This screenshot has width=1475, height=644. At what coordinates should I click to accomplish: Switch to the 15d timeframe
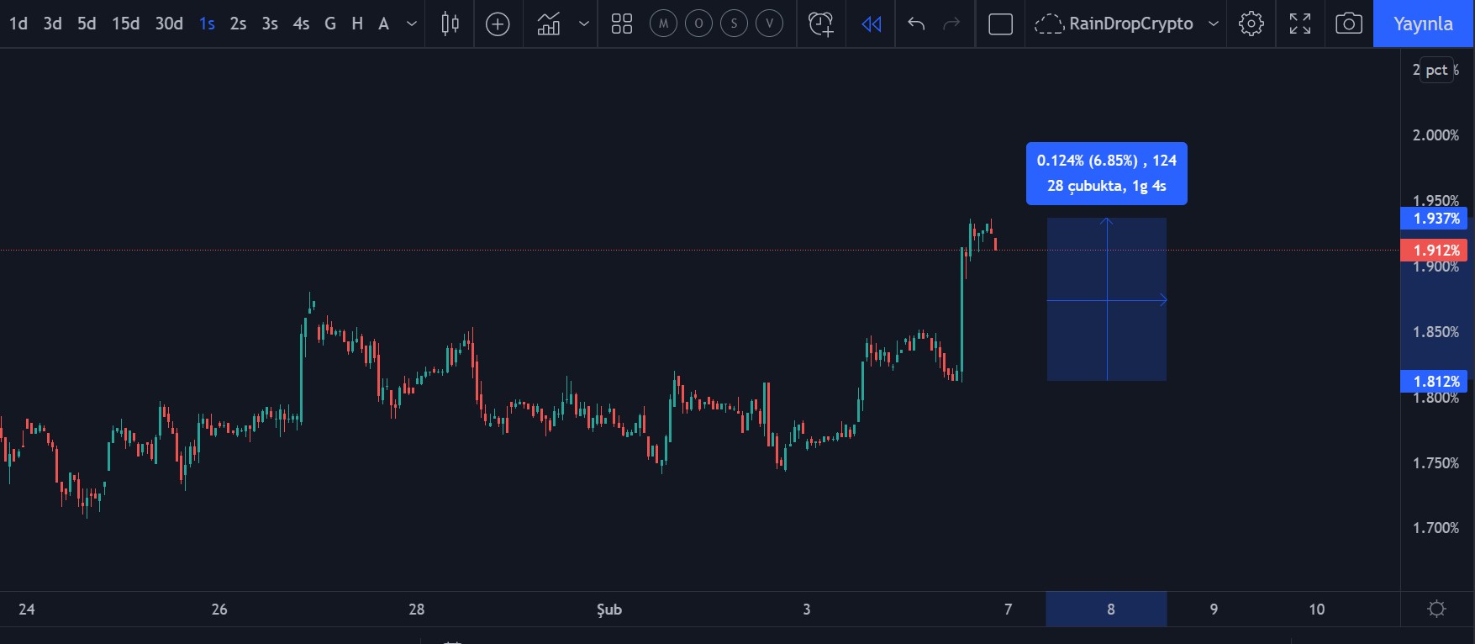pyautogui.click(x=126, y=24)
